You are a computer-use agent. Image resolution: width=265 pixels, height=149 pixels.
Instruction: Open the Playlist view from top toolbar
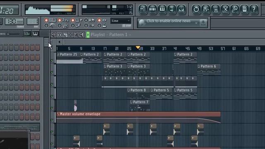pyautogui.click(x=143, y=9)
